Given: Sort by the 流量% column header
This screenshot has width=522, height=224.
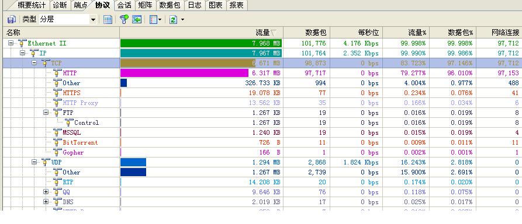Looking at the screenshot, I should tap(405, 33).
